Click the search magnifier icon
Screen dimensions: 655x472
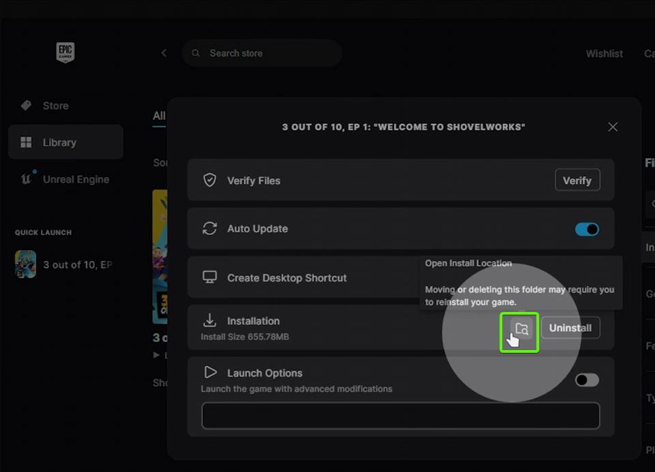tap(196, 53)
